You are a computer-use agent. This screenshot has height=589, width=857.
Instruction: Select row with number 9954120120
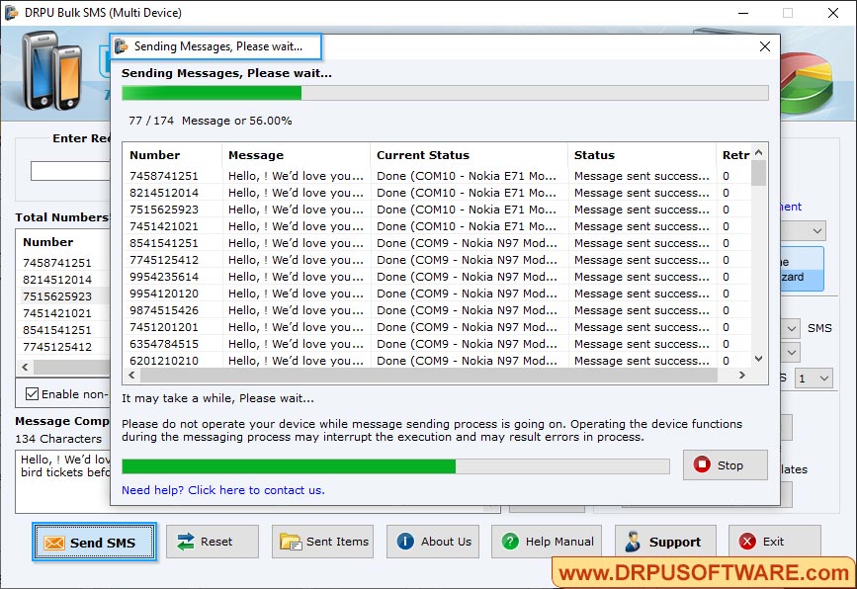pos(437,294)
